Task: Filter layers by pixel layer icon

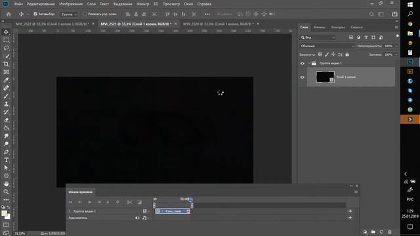Action: (x=351, y=37)
